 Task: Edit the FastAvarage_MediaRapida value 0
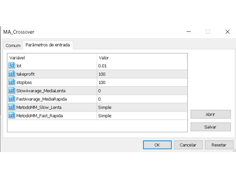click(142, 99)
